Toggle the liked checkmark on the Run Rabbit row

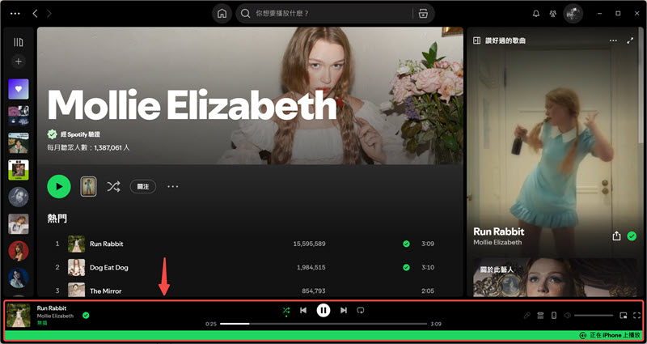point(407,244)
